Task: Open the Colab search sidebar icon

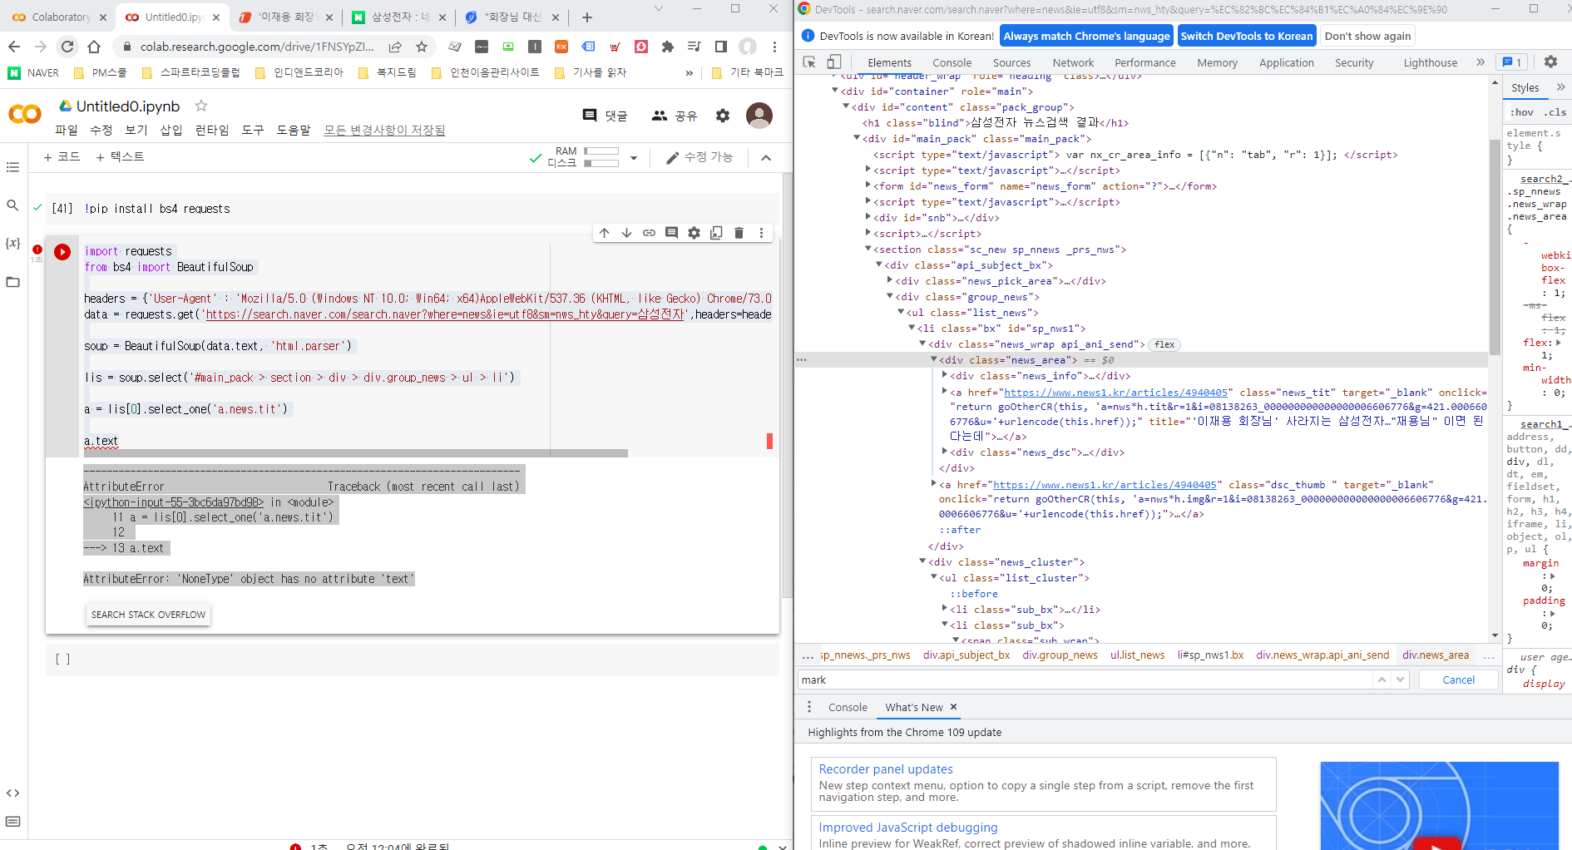Action: 12,205
